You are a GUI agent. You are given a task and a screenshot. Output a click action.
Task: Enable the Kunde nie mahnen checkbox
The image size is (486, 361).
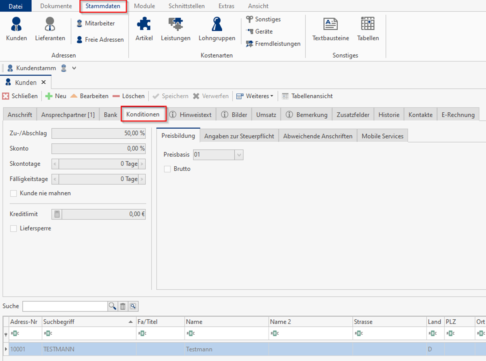click(x=14, y=193)
